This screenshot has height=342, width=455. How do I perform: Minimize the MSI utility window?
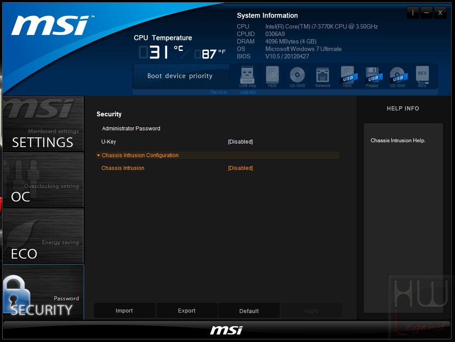click(426, 12)
